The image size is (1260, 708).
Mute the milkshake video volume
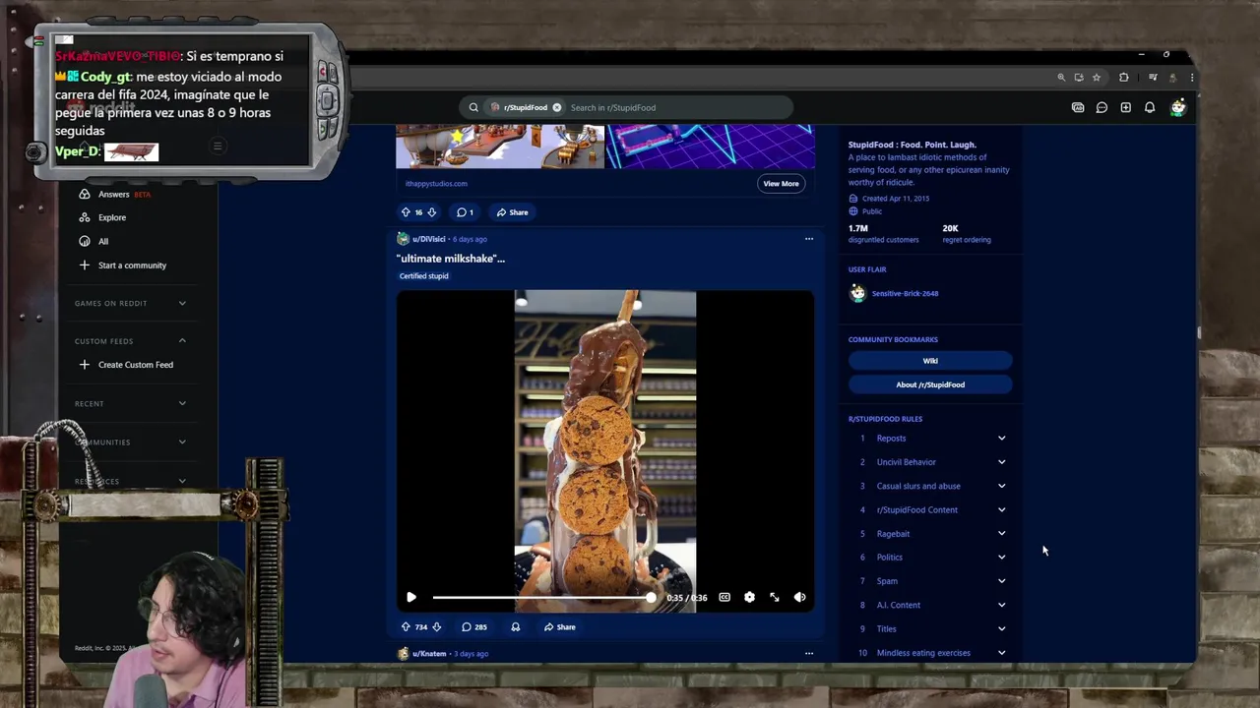click(x=799, y=597)
